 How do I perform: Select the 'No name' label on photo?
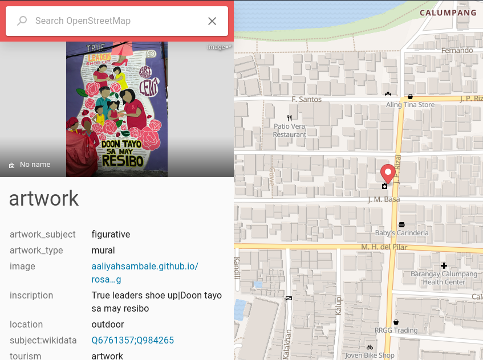(x=35, y=165)
